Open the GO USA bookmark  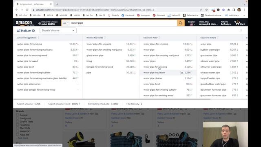(x=21, y=16)
